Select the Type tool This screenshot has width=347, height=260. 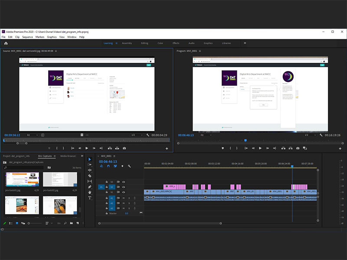coord(90,198)
